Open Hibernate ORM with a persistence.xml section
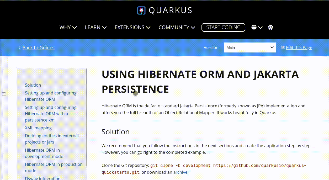329x180 pixels. tap(51, 114)
